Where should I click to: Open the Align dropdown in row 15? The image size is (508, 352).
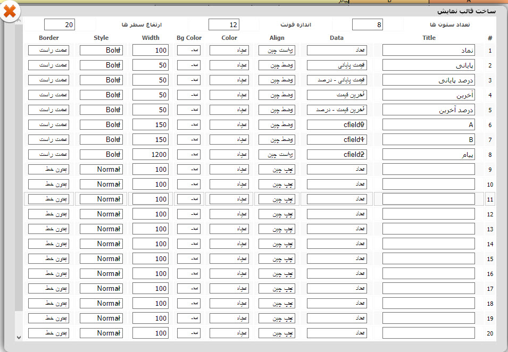click(x=277, y=259)
